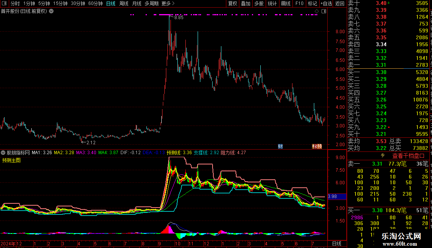Image resolution: width=432 pixels, height=248 pixels.
Task: Select the 60分钟 period
Action: [x=95, y=3]
